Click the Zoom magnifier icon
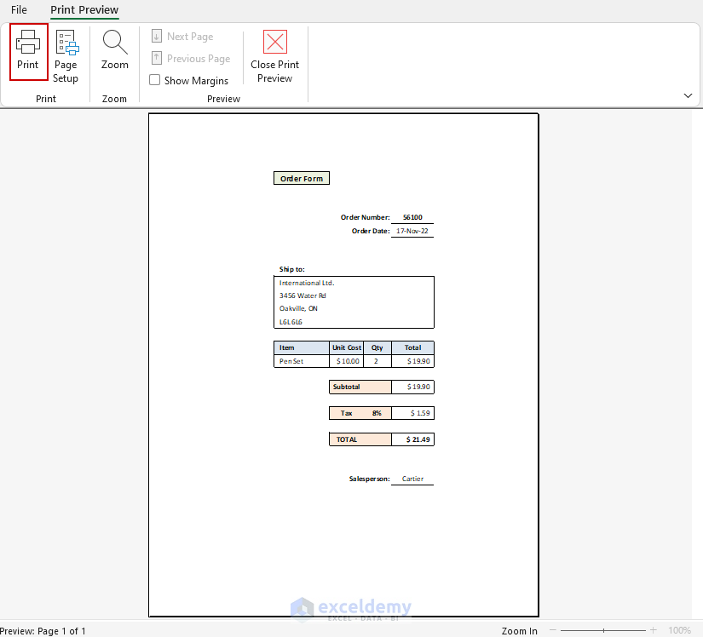This screenshot has width=703, height=637. point(115,42)
